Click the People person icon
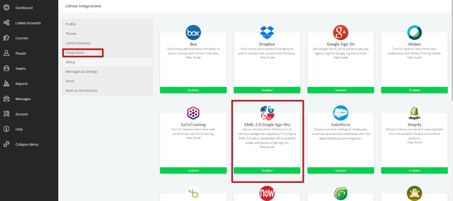453x201 pixels. (x=6, y=53)
